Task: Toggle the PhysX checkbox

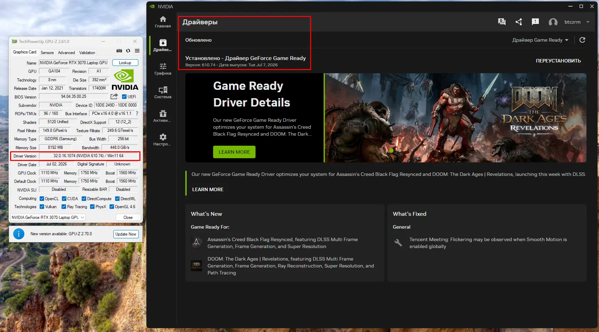Action: coord(92,207)
